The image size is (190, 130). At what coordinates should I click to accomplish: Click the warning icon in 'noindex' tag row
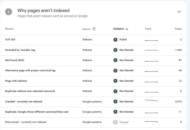[115, 50]
